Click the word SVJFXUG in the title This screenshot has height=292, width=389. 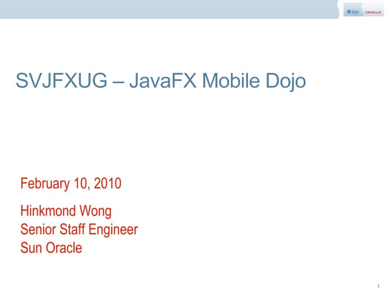pos(60,82)
